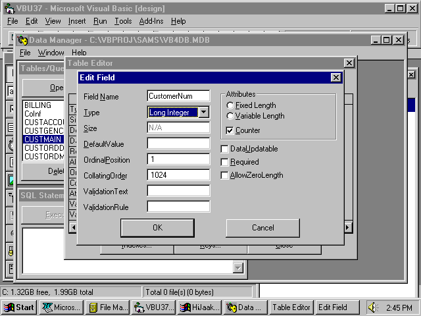Open the HiJaak app from the taskbar
Viewport: 421px width, 316px height.
198,307
